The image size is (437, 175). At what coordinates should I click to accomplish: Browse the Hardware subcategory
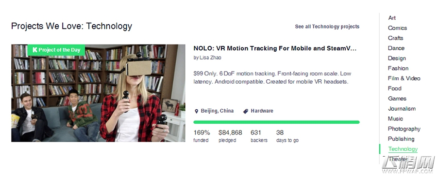pyautogui.click(x=262, y=111)
